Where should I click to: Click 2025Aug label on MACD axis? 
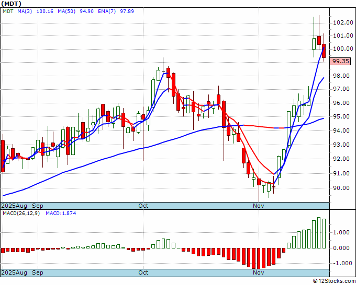tap(14, 272)
